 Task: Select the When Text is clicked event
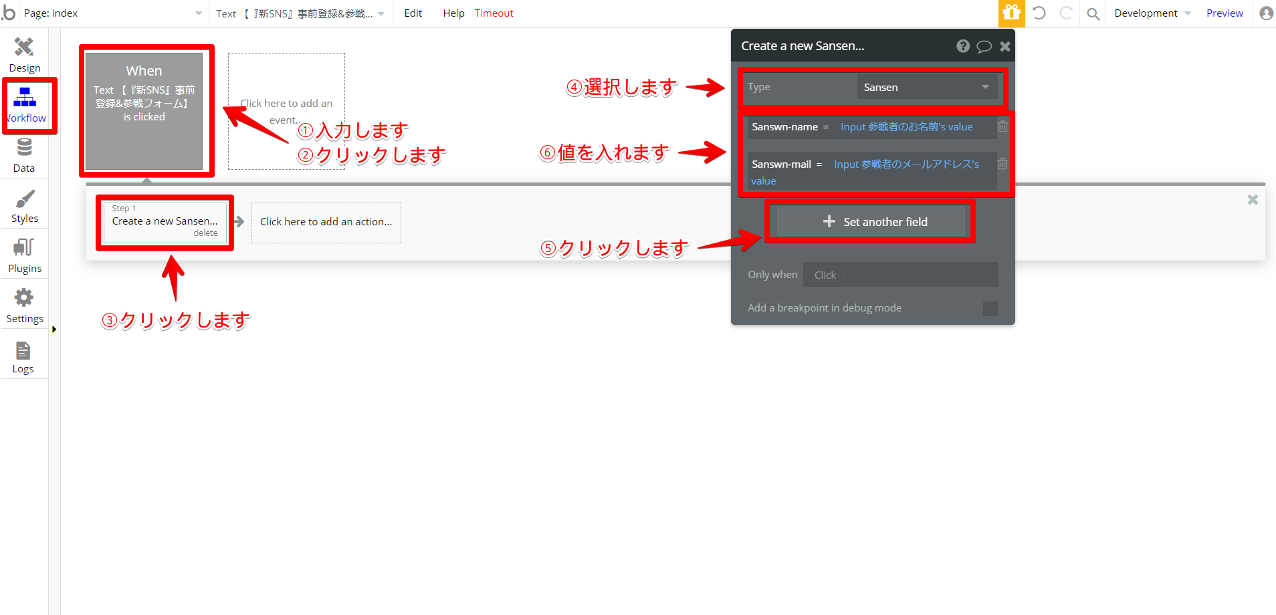click(144, 111)
